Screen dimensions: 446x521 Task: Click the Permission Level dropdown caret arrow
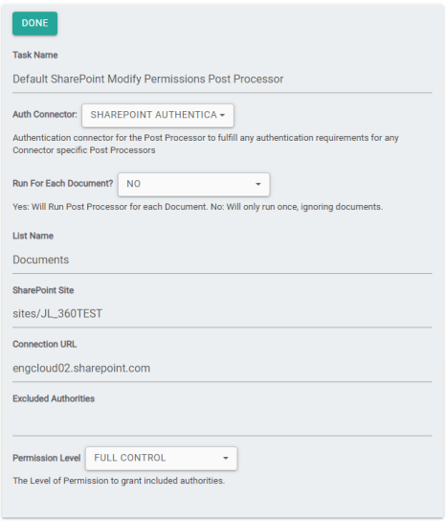pyautogui.click(x=226, y=458)
